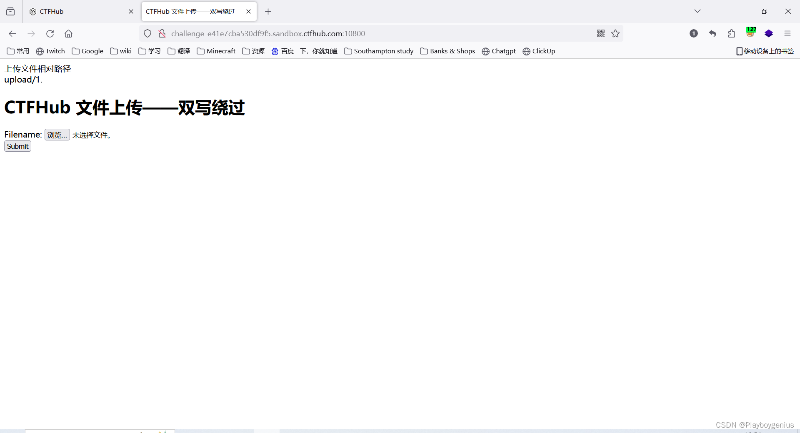Expand the Google bookmarks folder
Screen dimensions: 800x433
(87, 51)
